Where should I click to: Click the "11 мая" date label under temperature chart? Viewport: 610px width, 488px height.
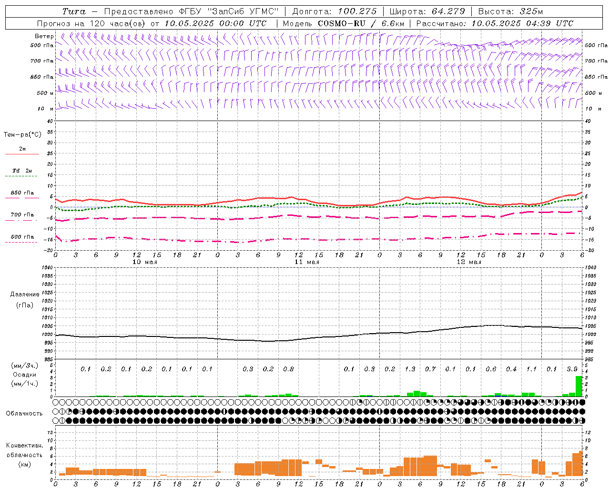(x=307, y=262)
